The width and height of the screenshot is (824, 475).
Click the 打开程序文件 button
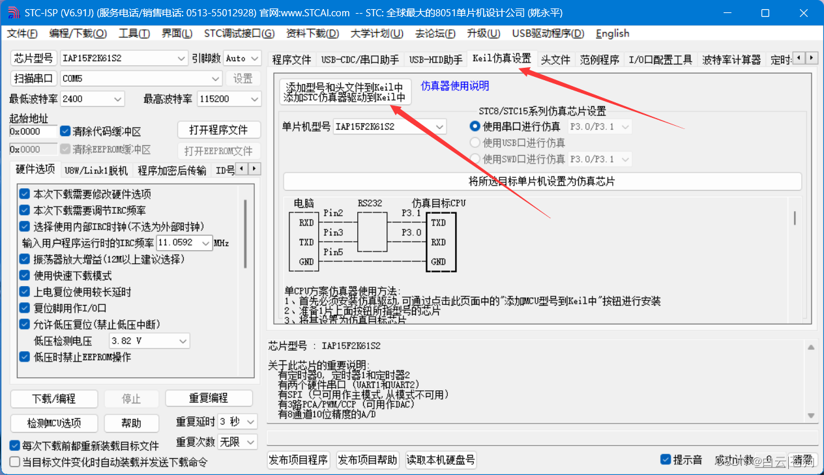[x=219, y=130]
